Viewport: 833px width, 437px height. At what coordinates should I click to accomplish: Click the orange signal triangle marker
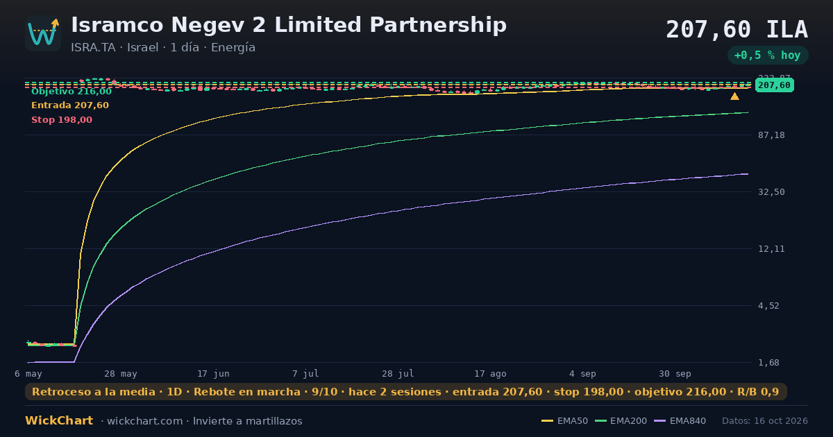[x=734, y=96]
